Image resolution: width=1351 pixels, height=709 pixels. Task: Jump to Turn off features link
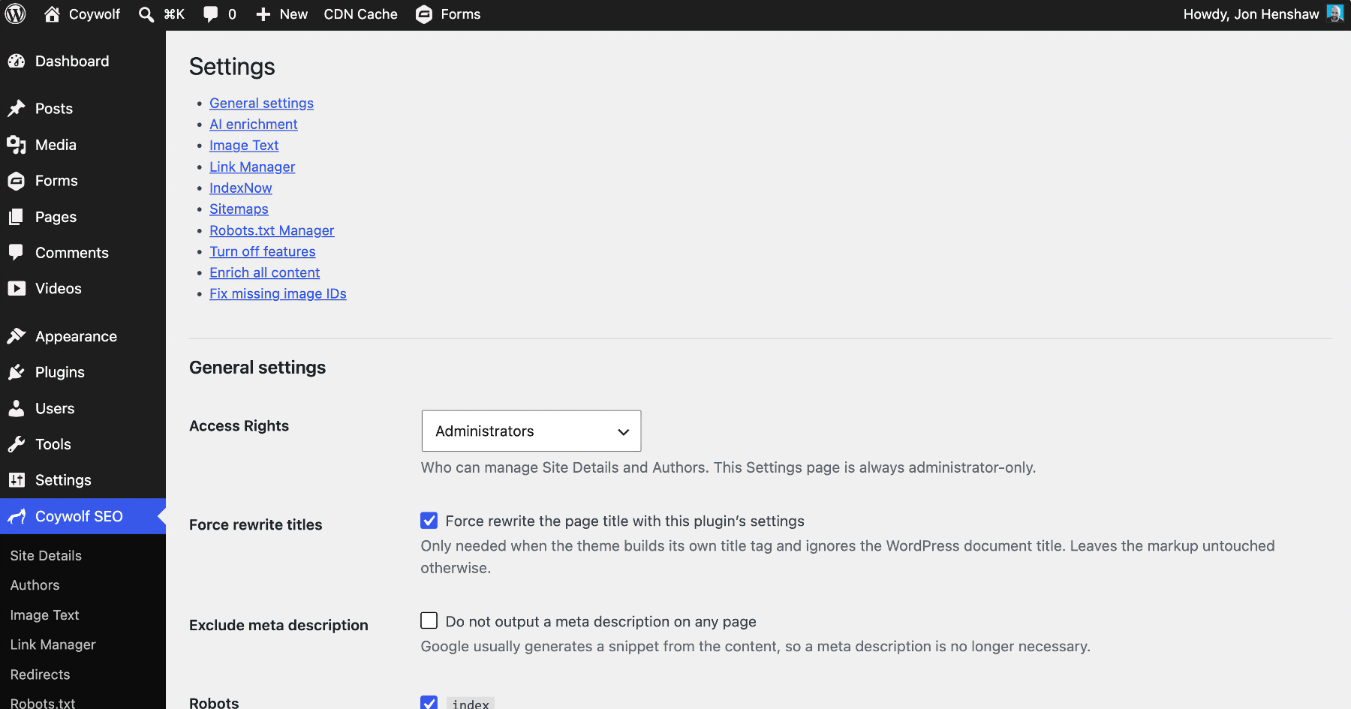coord(263,252)
